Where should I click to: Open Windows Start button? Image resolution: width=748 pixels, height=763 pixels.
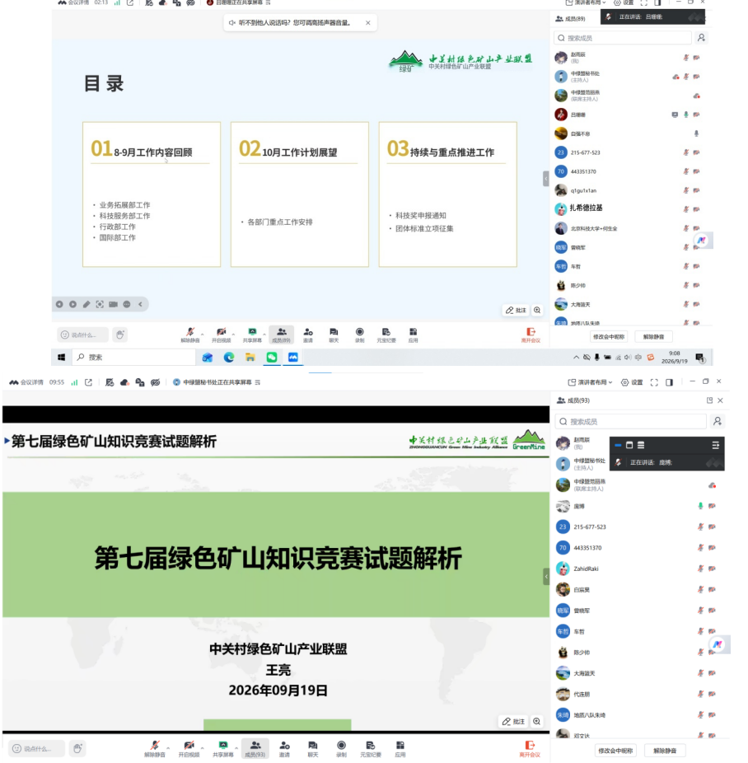click(62, 357)
